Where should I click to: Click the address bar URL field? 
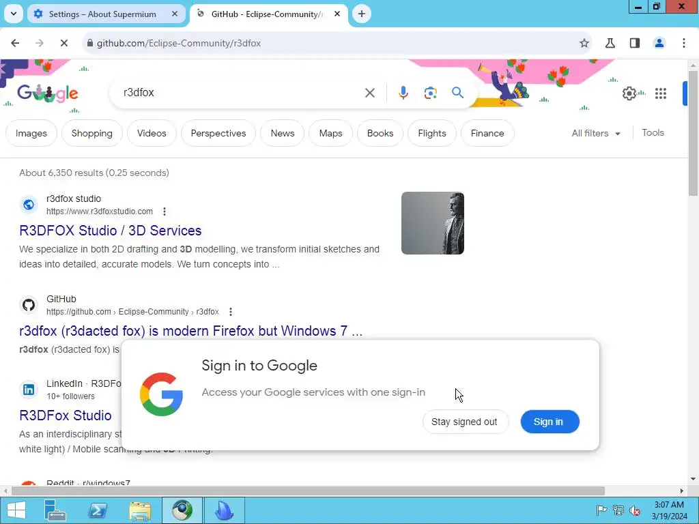(337, 43)
